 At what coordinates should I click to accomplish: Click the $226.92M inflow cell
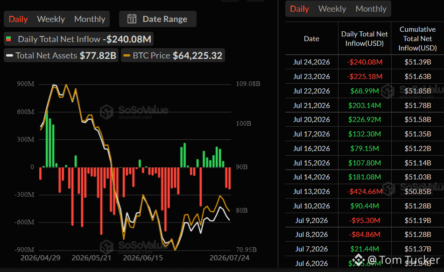[x=365, y=119]
